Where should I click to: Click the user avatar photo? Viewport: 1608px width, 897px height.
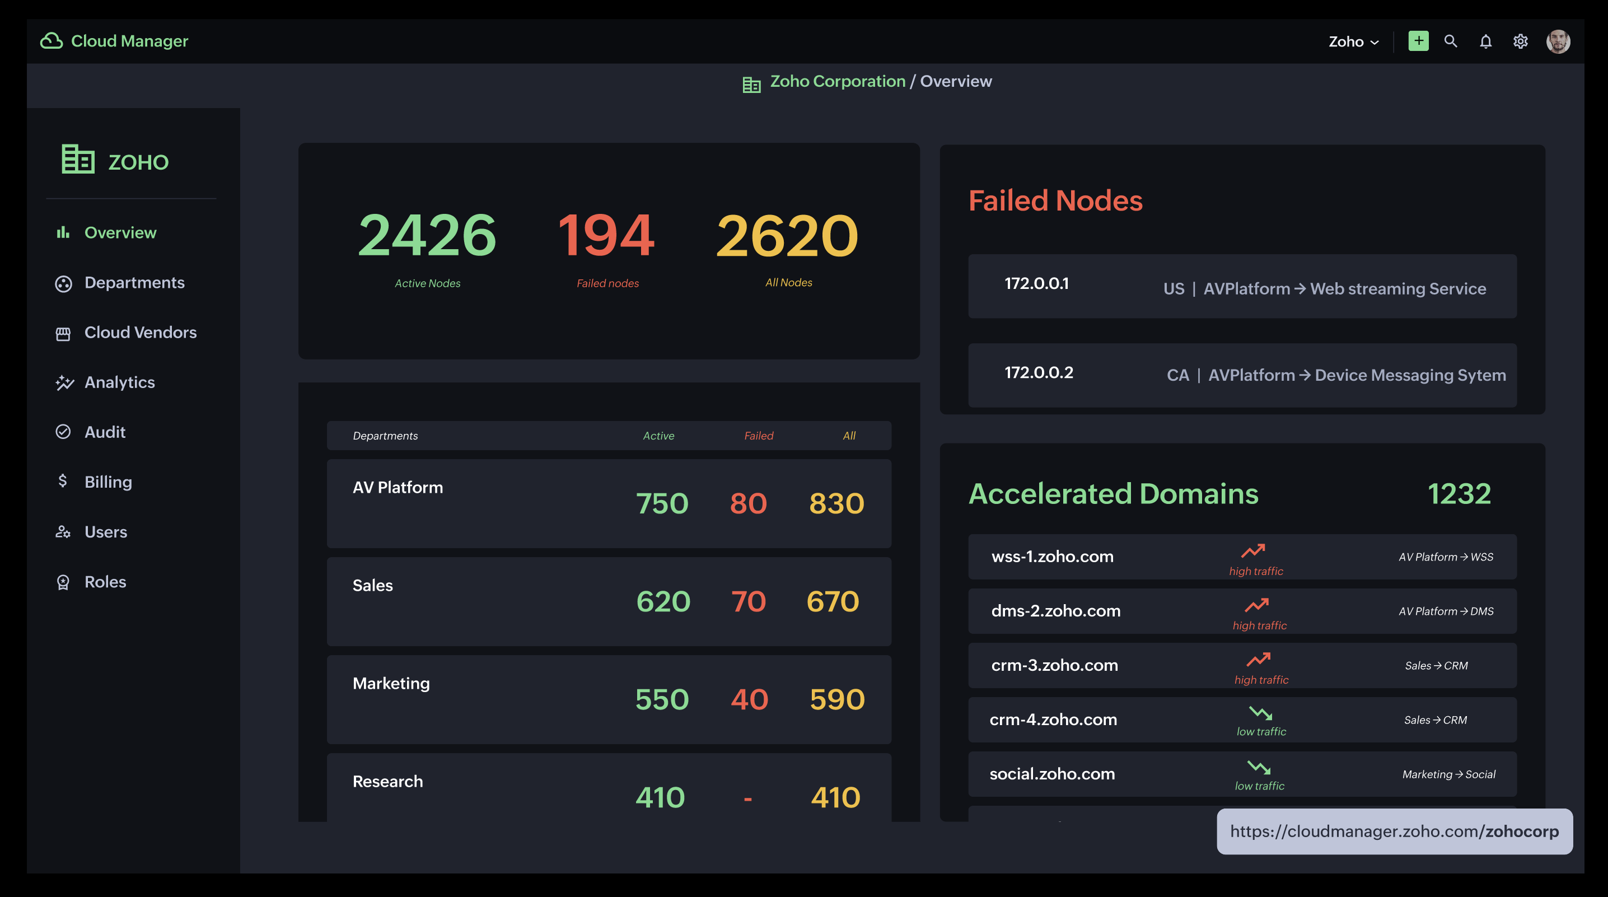(x=1558, y=41)
